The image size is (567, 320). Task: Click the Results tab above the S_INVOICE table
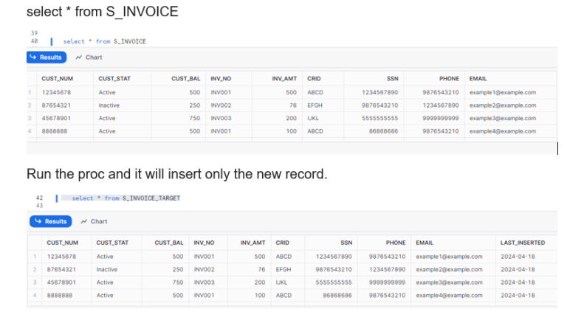click(47, 58)
